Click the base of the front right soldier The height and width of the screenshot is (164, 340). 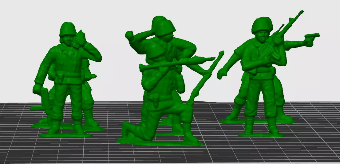[261, 135]
